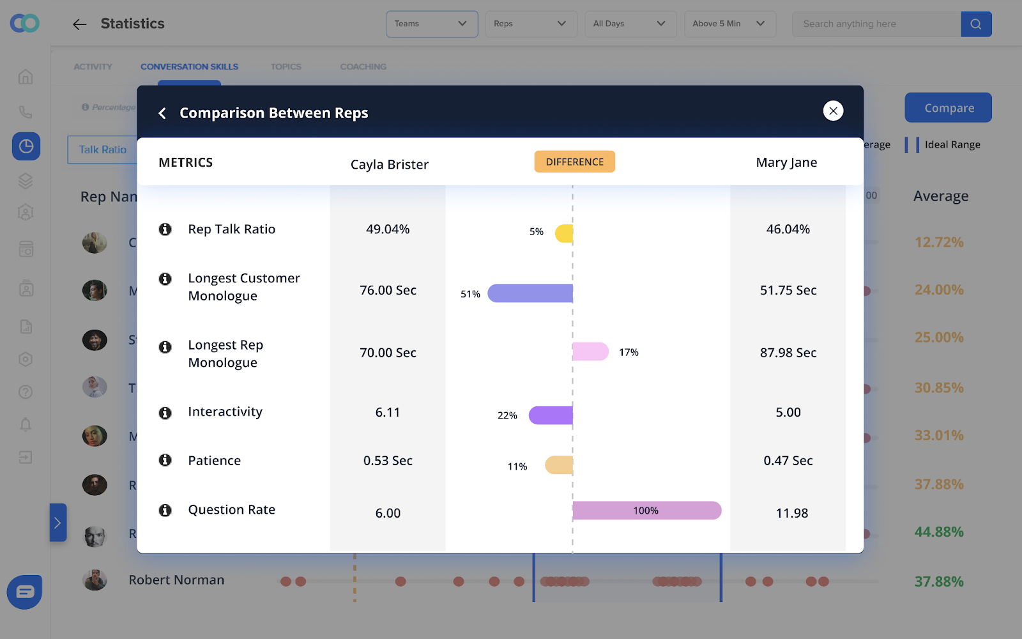Expand the Above 5 Min filter dropdown
Viewport: 1022px width, 639px height.
click(729, 24)
